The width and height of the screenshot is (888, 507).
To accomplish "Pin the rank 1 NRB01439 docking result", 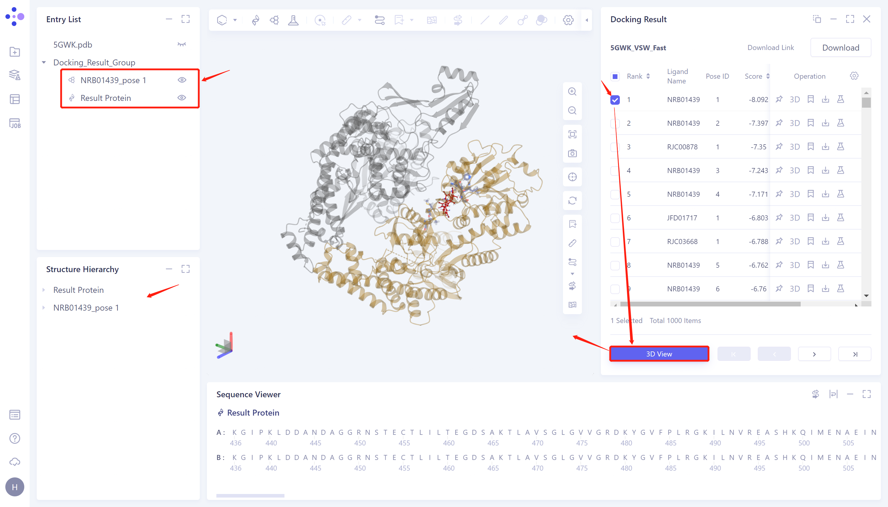I will [x=779, y=99].
